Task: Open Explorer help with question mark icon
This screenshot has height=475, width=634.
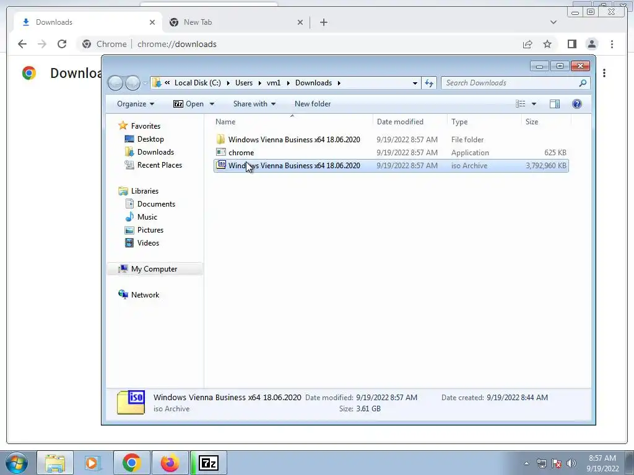Action: pyautogui.click(x=577, y=104)
